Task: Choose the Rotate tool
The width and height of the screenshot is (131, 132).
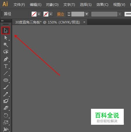Action: [6, 115]
